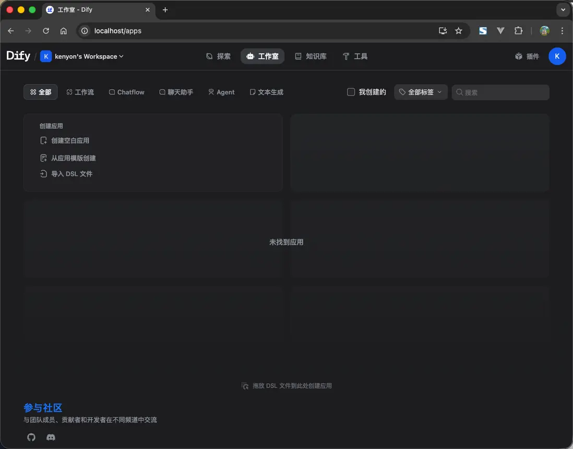The image size is (573, 449).
Task: Open Dify's GitHub page icon
Action: point(31,437)
